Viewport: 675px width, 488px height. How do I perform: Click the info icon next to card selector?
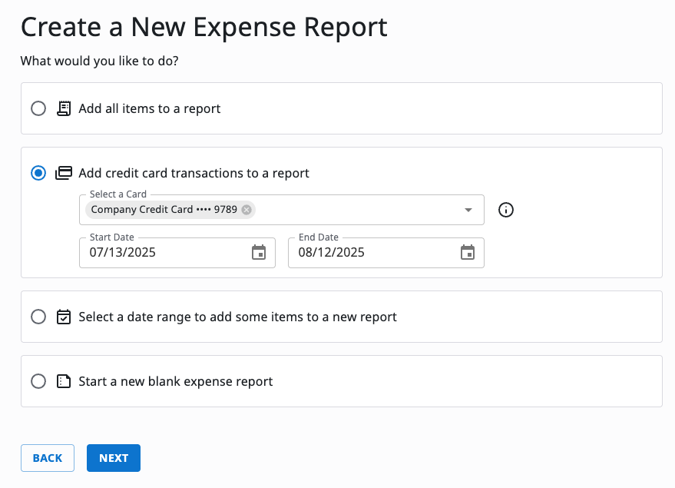(505, 210)
